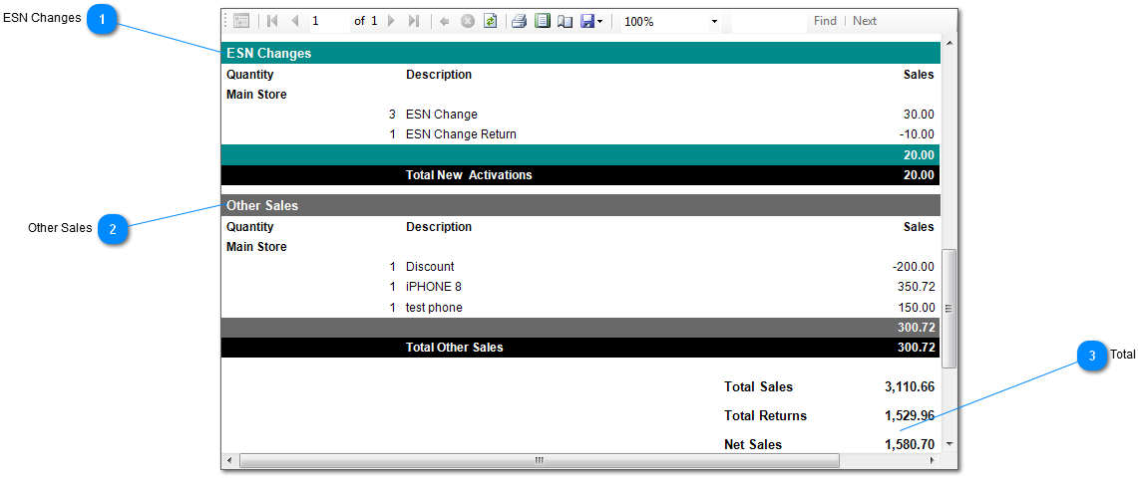
Task: Click the Total Returns value 1,529.96
Action: click(910, 415)
